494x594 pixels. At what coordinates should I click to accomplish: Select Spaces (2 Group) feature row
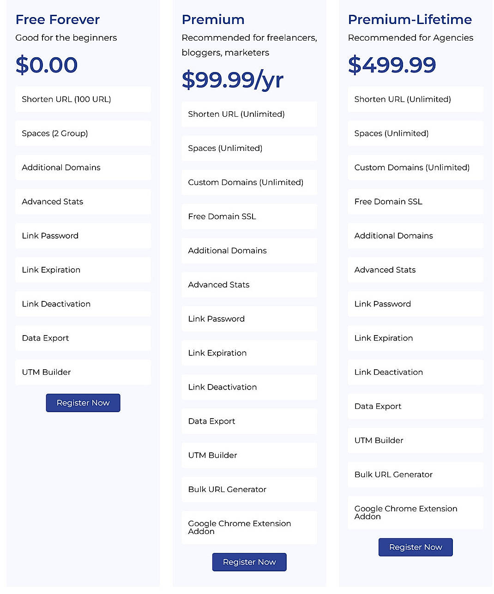[83, 133]
